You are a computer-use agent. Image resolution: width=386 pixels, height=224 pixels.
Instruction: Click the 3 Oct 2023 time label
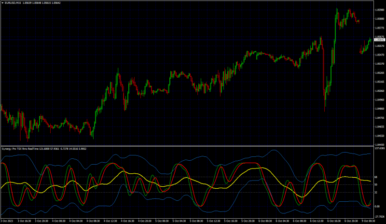click(7, 221)
